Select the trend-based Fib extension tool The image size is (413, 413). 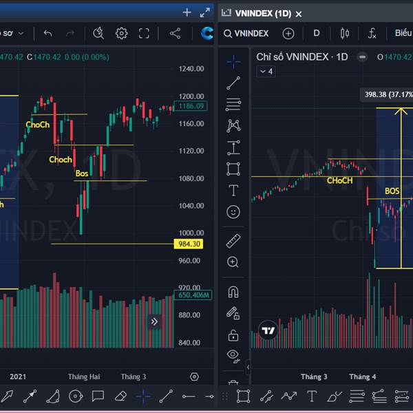(x=379, y=396)
